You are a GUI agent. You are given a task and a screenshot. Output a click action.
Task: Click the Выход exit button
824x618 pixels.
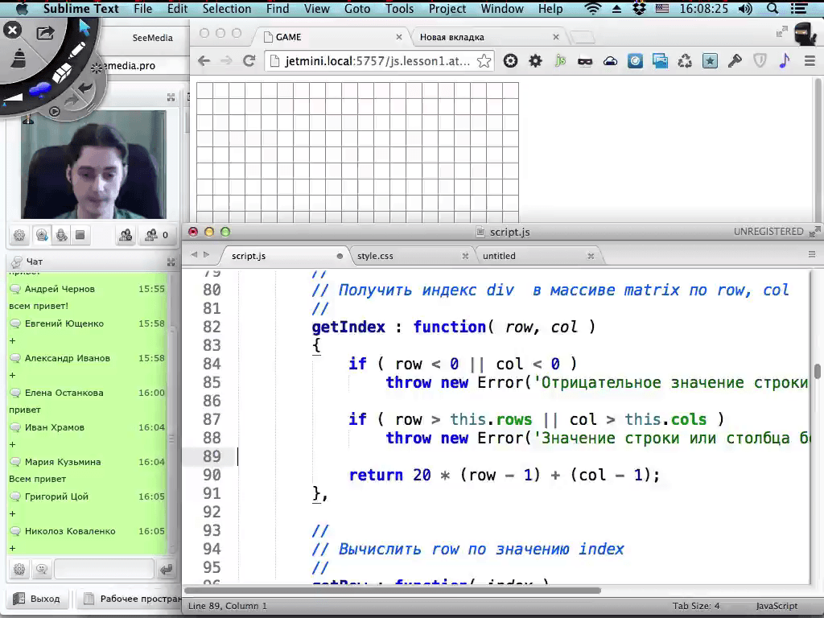37,599
